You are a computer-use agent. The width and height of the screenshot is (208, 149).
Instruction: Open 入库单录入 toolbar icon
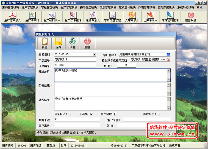click(132, 17)
